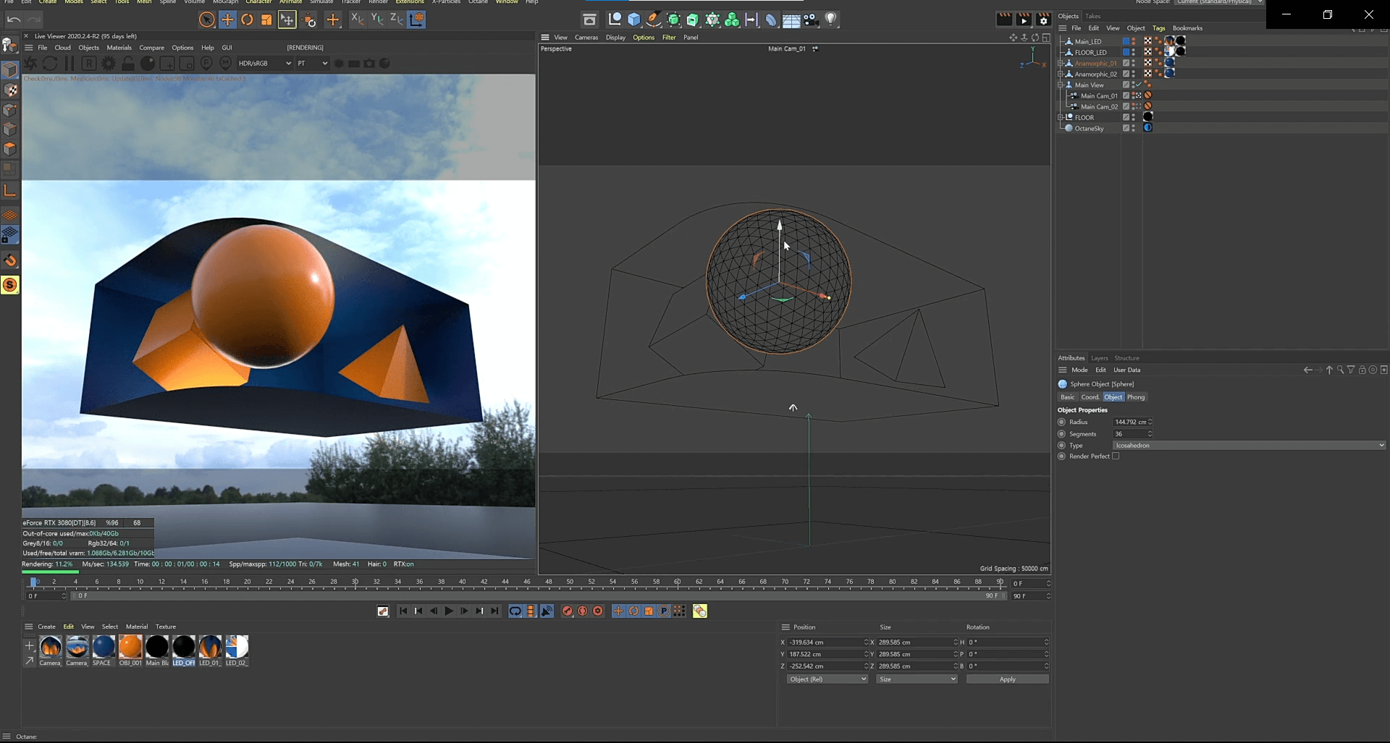Toggle the Z axis lock
This screenshot has height=743, width=1390.
coord(396,20)
